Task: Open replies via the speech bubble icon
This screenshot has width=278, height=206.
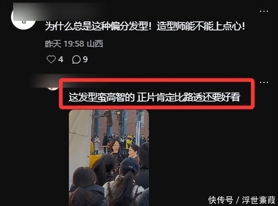Action: [76, 59]
